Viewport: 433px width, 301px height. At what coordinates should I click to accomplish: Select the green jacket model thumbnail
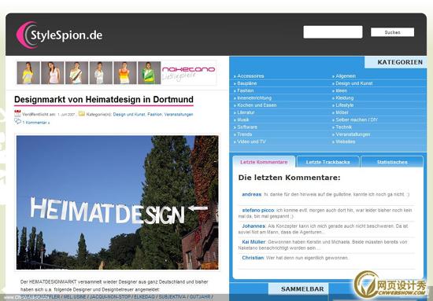(149, 73)
